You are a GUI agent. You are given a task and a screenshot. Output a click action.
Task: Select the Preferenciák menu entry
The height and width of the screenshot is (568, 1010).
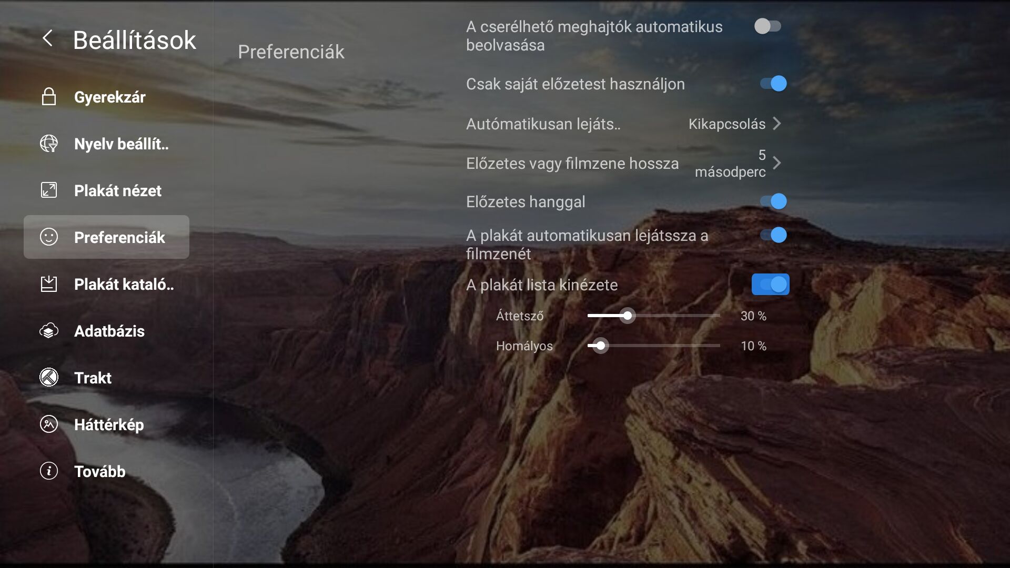click(x=106, y=237)
